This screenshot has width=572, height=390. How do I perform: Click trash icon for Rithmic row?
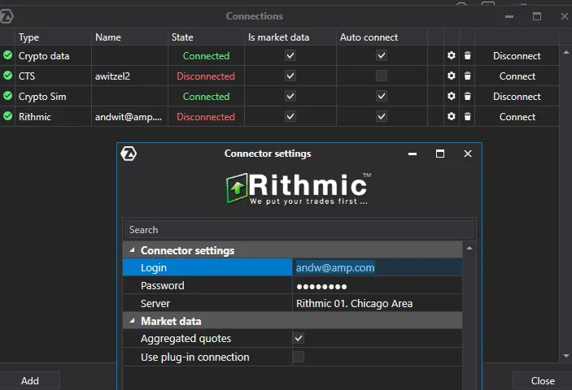467,117
